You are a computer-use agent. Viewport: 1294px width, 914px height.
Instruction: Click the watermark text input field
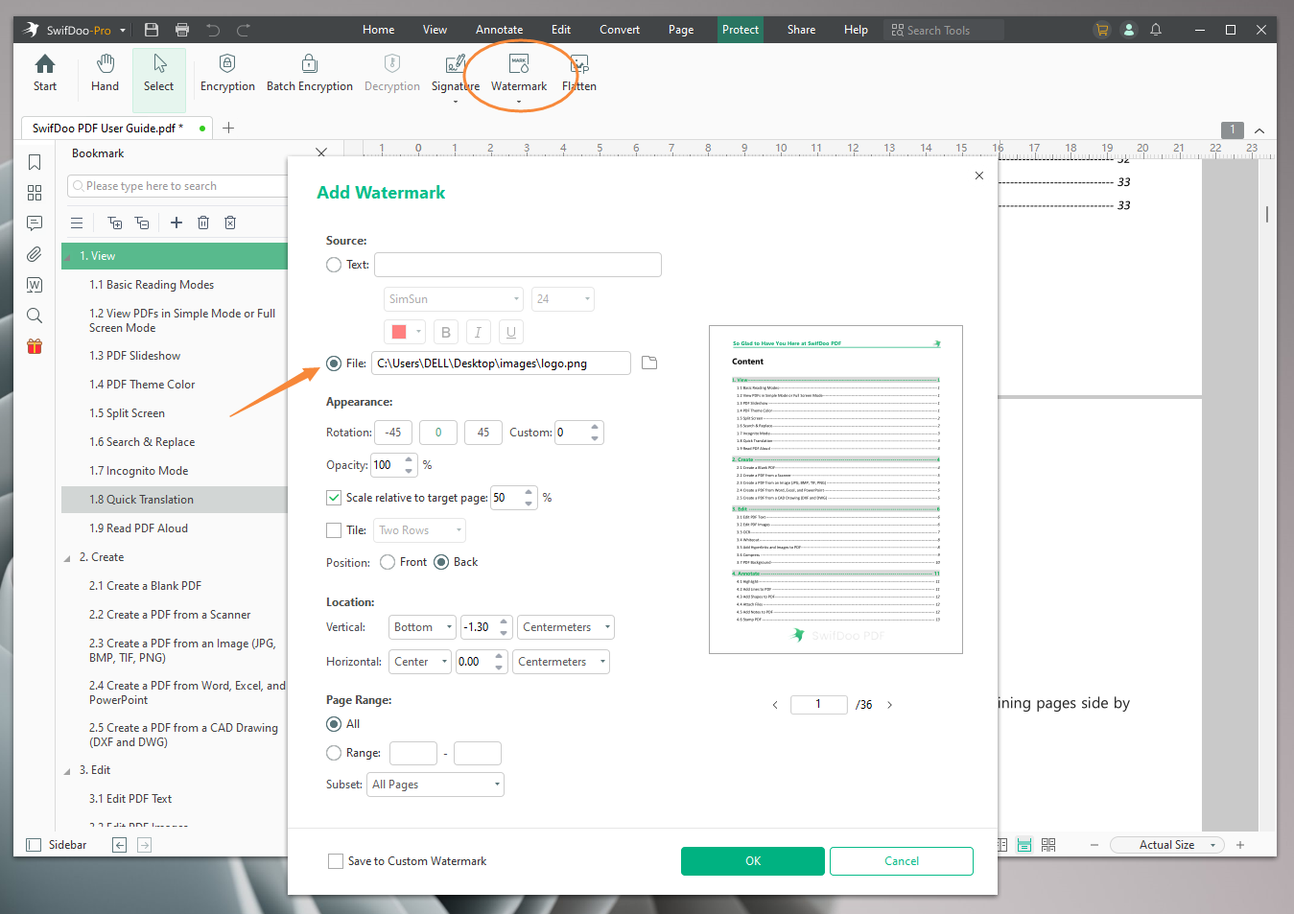coord(518,265)
